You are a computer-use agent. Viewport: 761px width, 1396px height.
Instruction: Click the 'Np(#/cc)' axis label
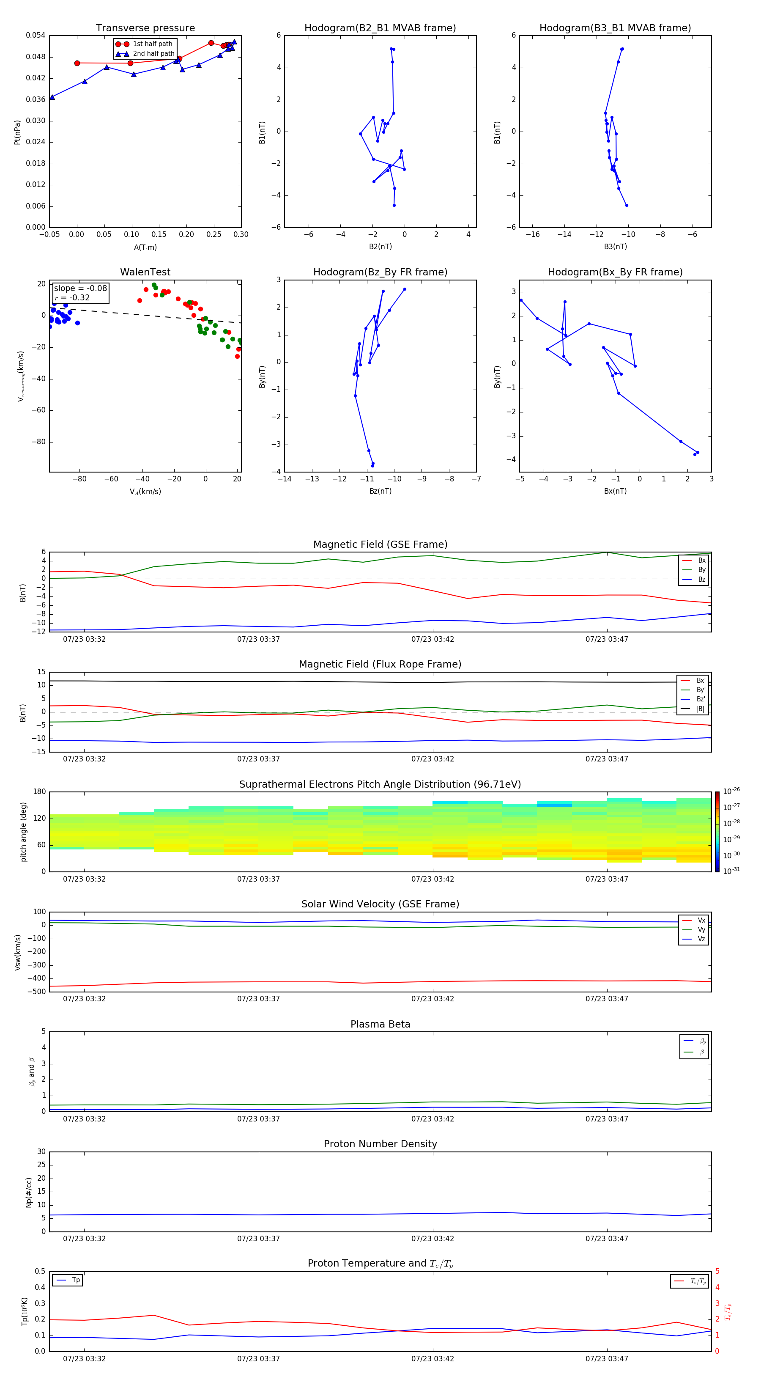(x=29, y=1192)
